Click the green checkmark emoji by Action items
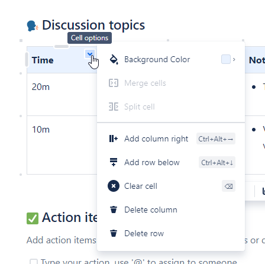This screenshot has height=264, width=265. pyautogui.click(x=33, y=218)
